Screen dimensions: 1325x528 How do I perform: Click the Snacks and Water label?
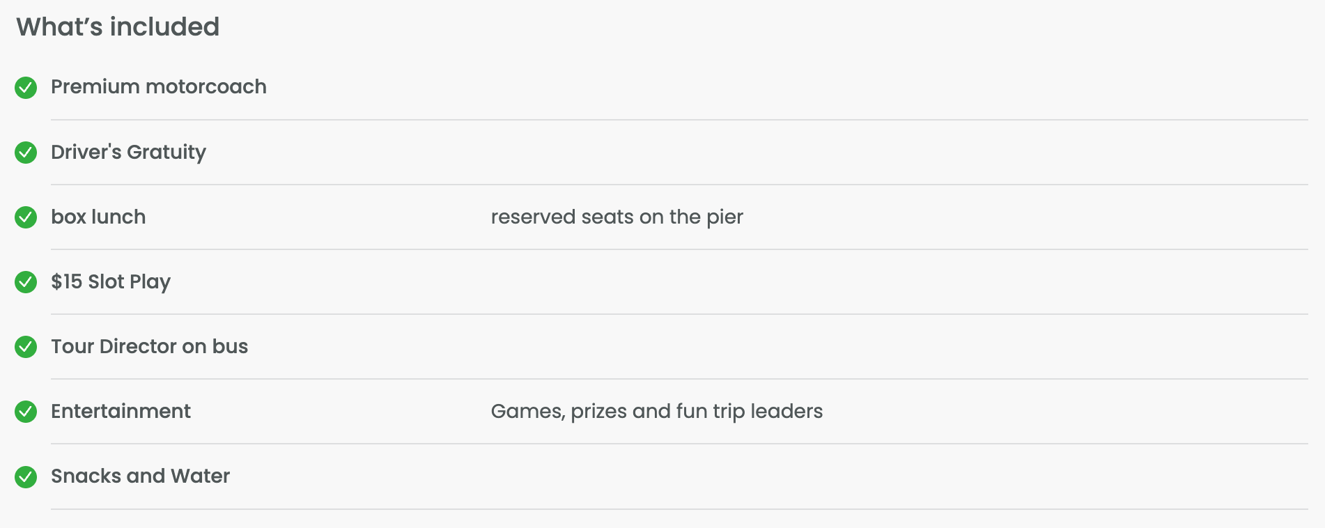[x=141, y=476]
